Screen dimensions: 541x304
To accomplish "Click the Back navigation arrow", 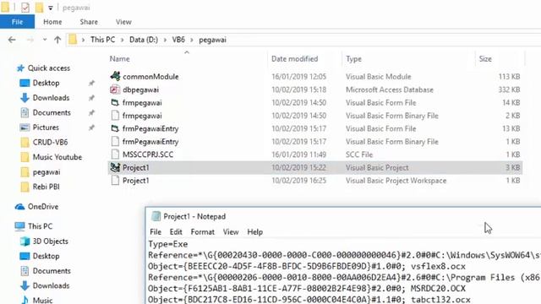I will 12,40.
